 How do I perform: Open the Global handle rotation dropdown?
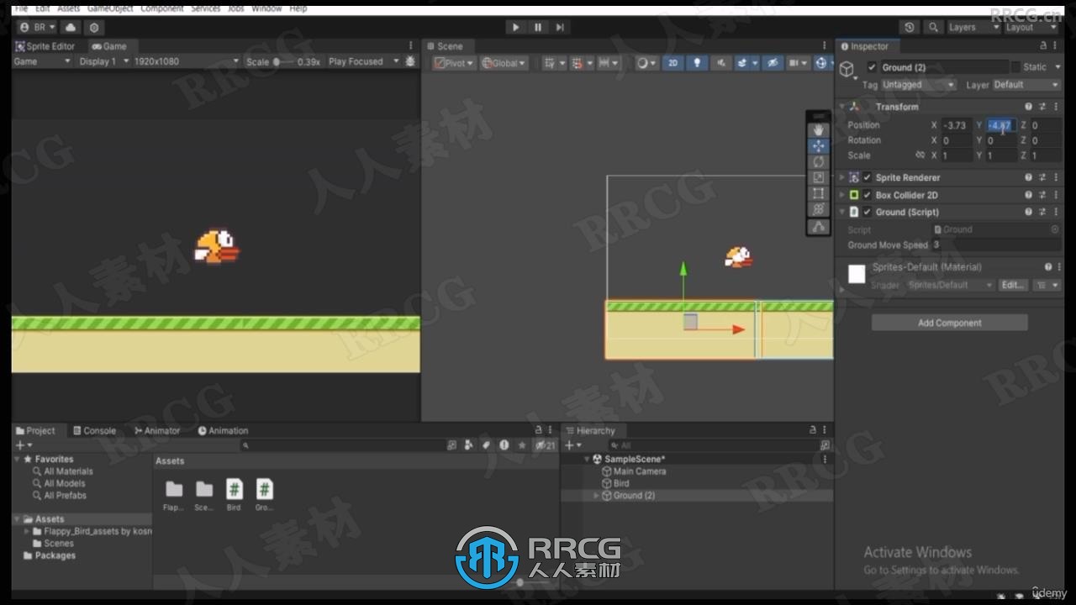(504, 63)
